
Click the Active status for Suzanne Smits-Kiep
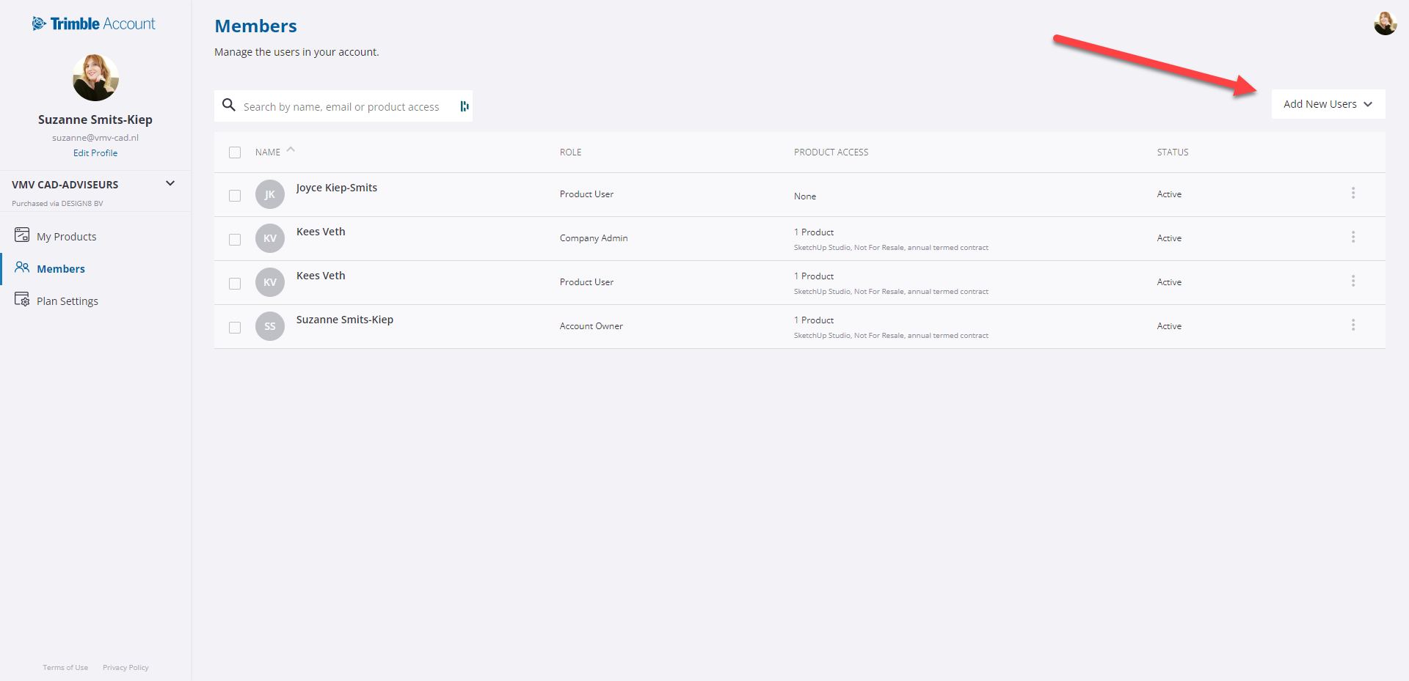pyautogui.click(x=1169, y=326)
